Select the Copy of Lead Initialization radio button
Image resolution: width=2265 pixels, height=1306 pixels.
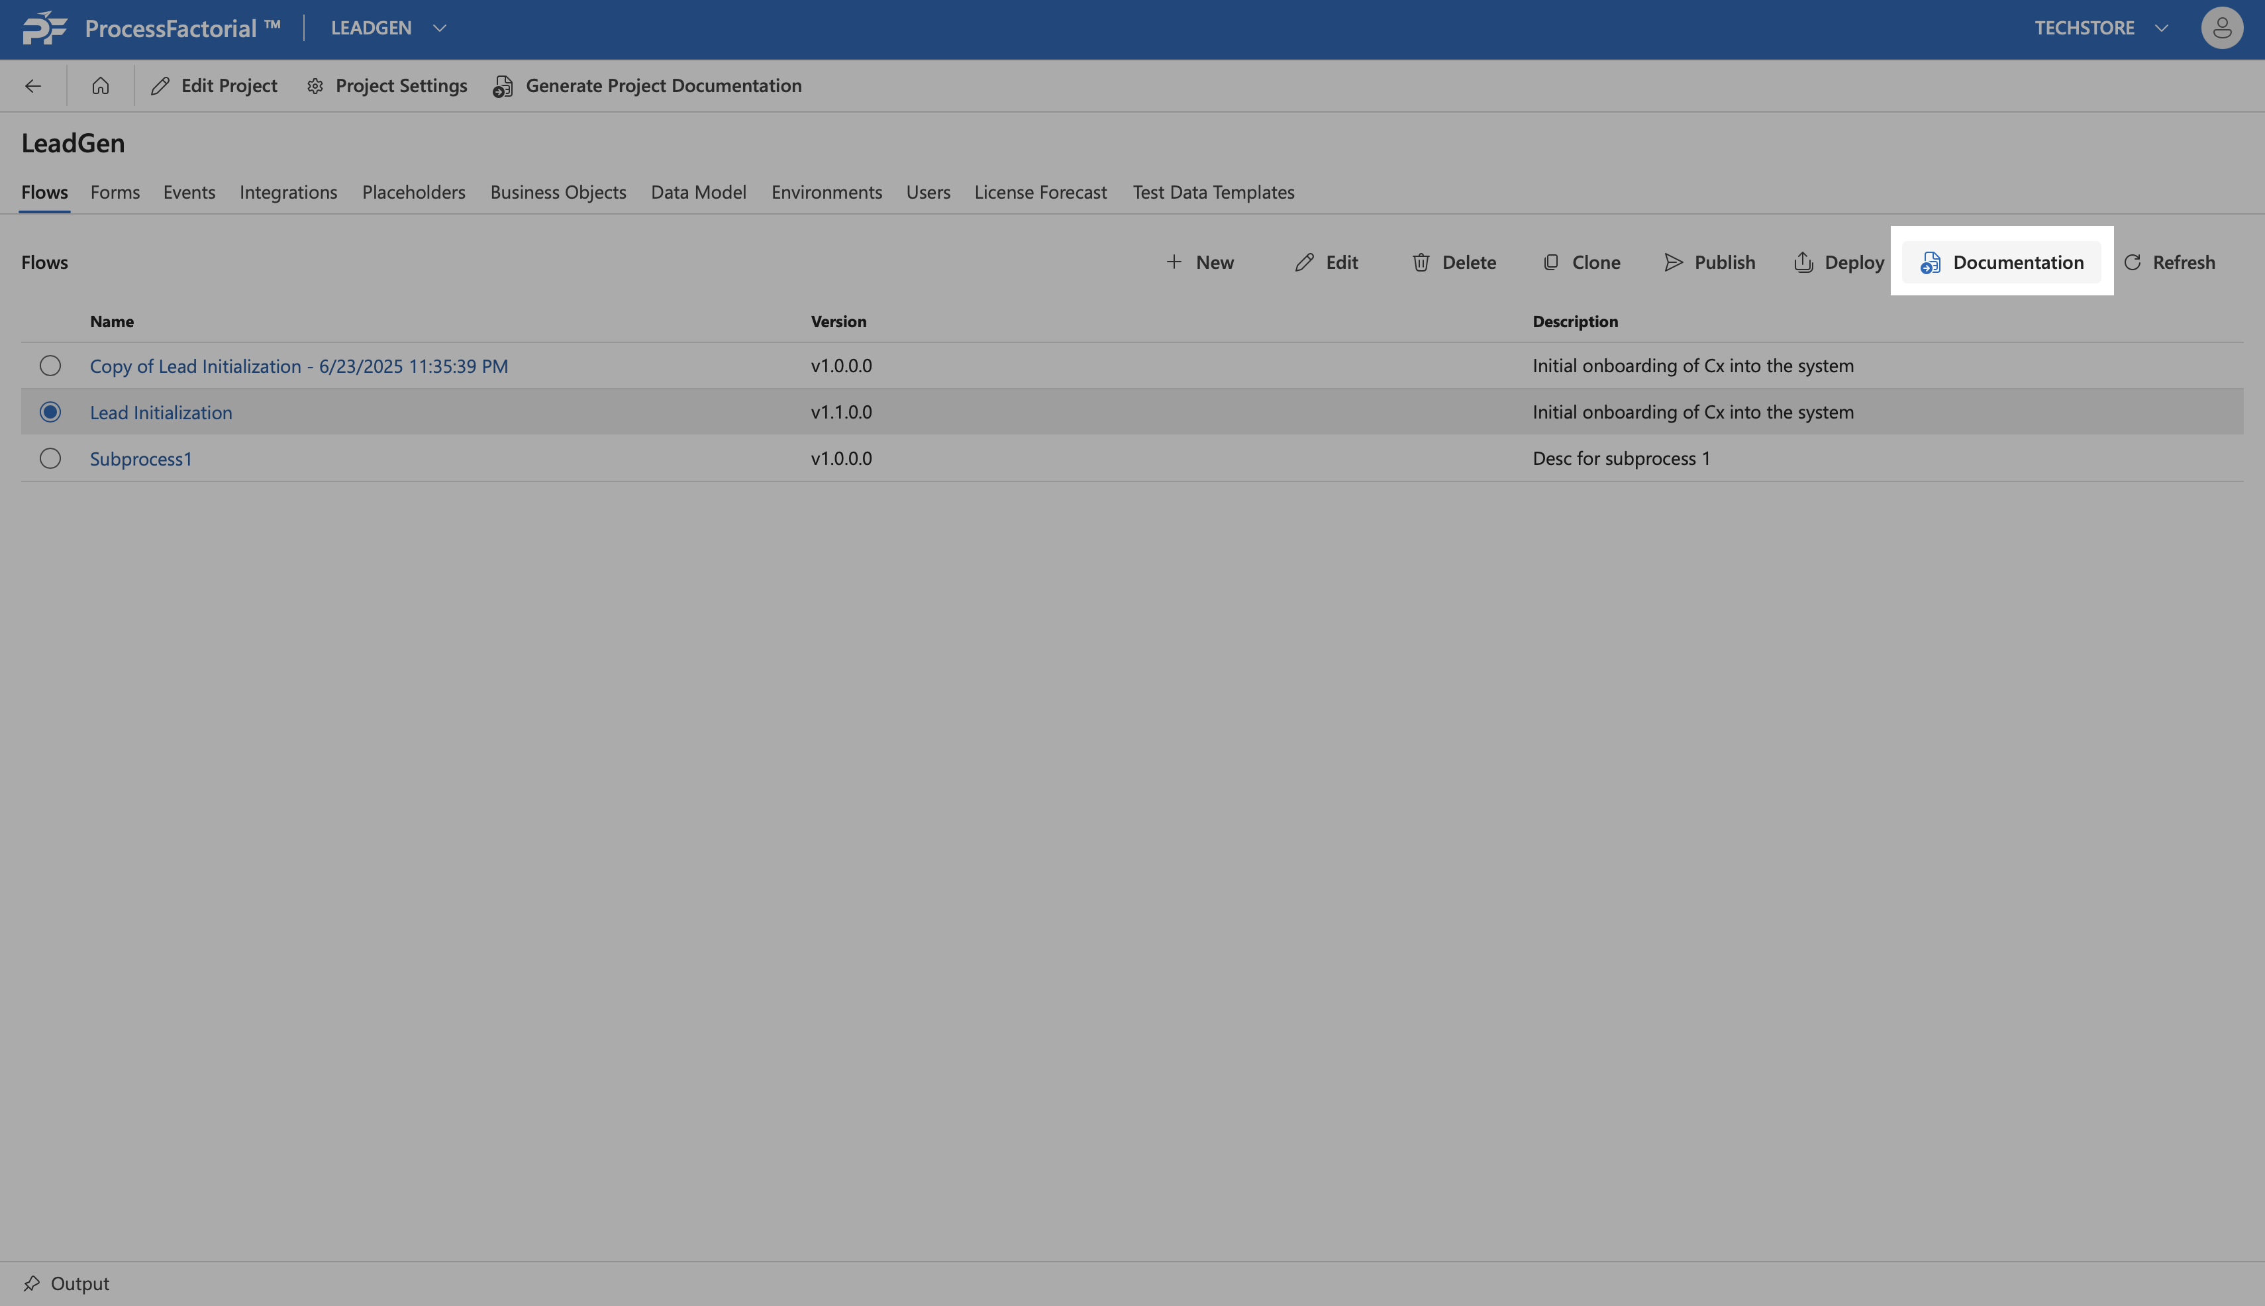[x=50, y=366]
